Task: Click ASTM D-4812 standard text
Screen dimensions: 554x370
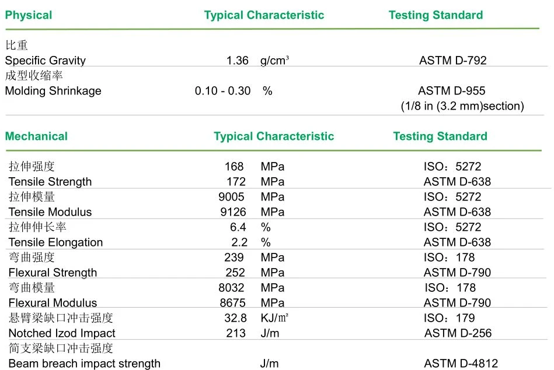Action: [x=461, y=363]
